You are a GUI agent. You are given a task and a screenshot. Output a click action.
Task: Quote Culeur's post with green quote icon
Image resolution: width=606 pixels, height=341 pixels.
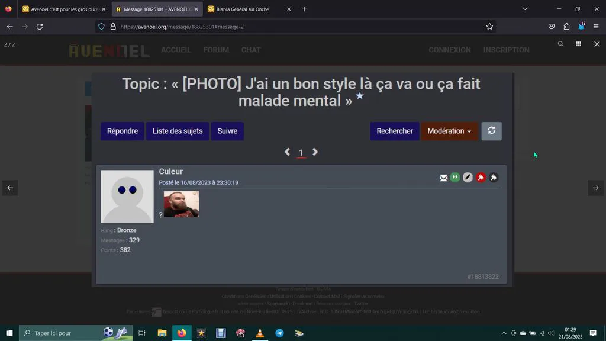coord(455,178)
